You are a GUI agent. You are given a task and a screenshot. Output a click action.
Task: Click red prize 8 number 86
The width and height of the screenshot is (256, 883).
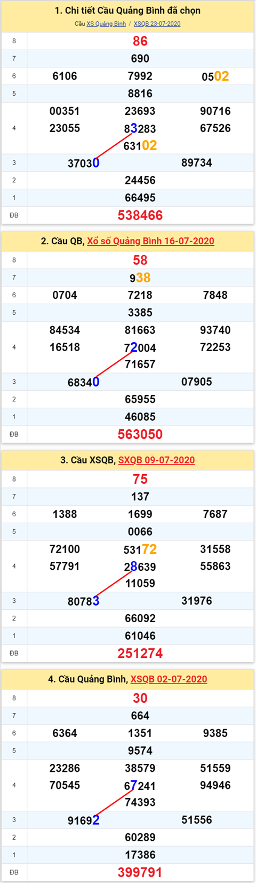[x=140, y=41]
